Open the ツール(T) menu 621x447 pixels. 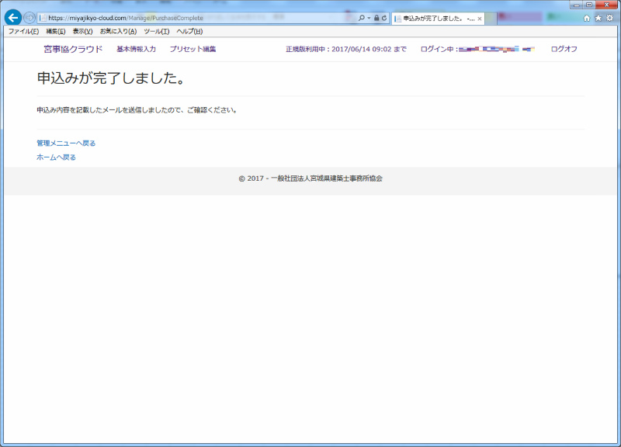pos(157,31)
